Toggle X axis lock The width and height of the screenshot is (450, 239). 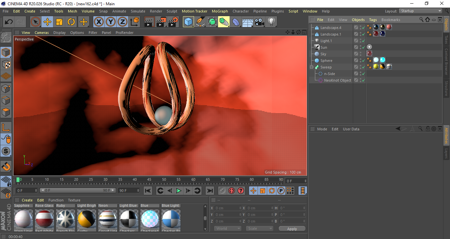pos(98,22)
